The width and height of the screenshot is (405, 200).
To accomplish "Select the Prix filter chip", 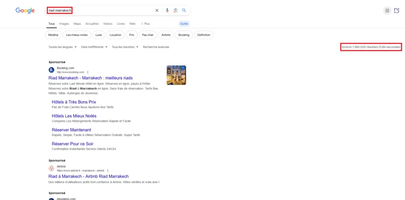I will click(x=132, y=35).
